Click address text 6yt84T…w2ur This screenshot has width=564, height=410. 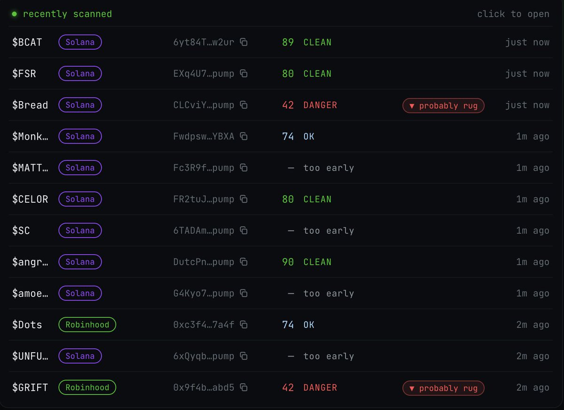204,42
